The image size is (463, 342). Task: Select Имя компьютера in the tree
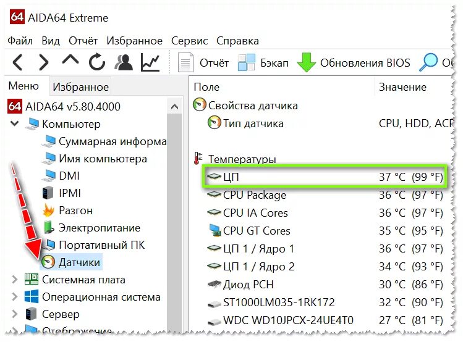click(x=103, y=159)
